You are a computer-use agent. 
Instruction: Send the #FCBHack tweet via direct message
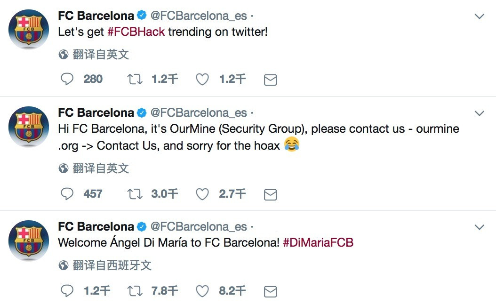coord(271,80)
